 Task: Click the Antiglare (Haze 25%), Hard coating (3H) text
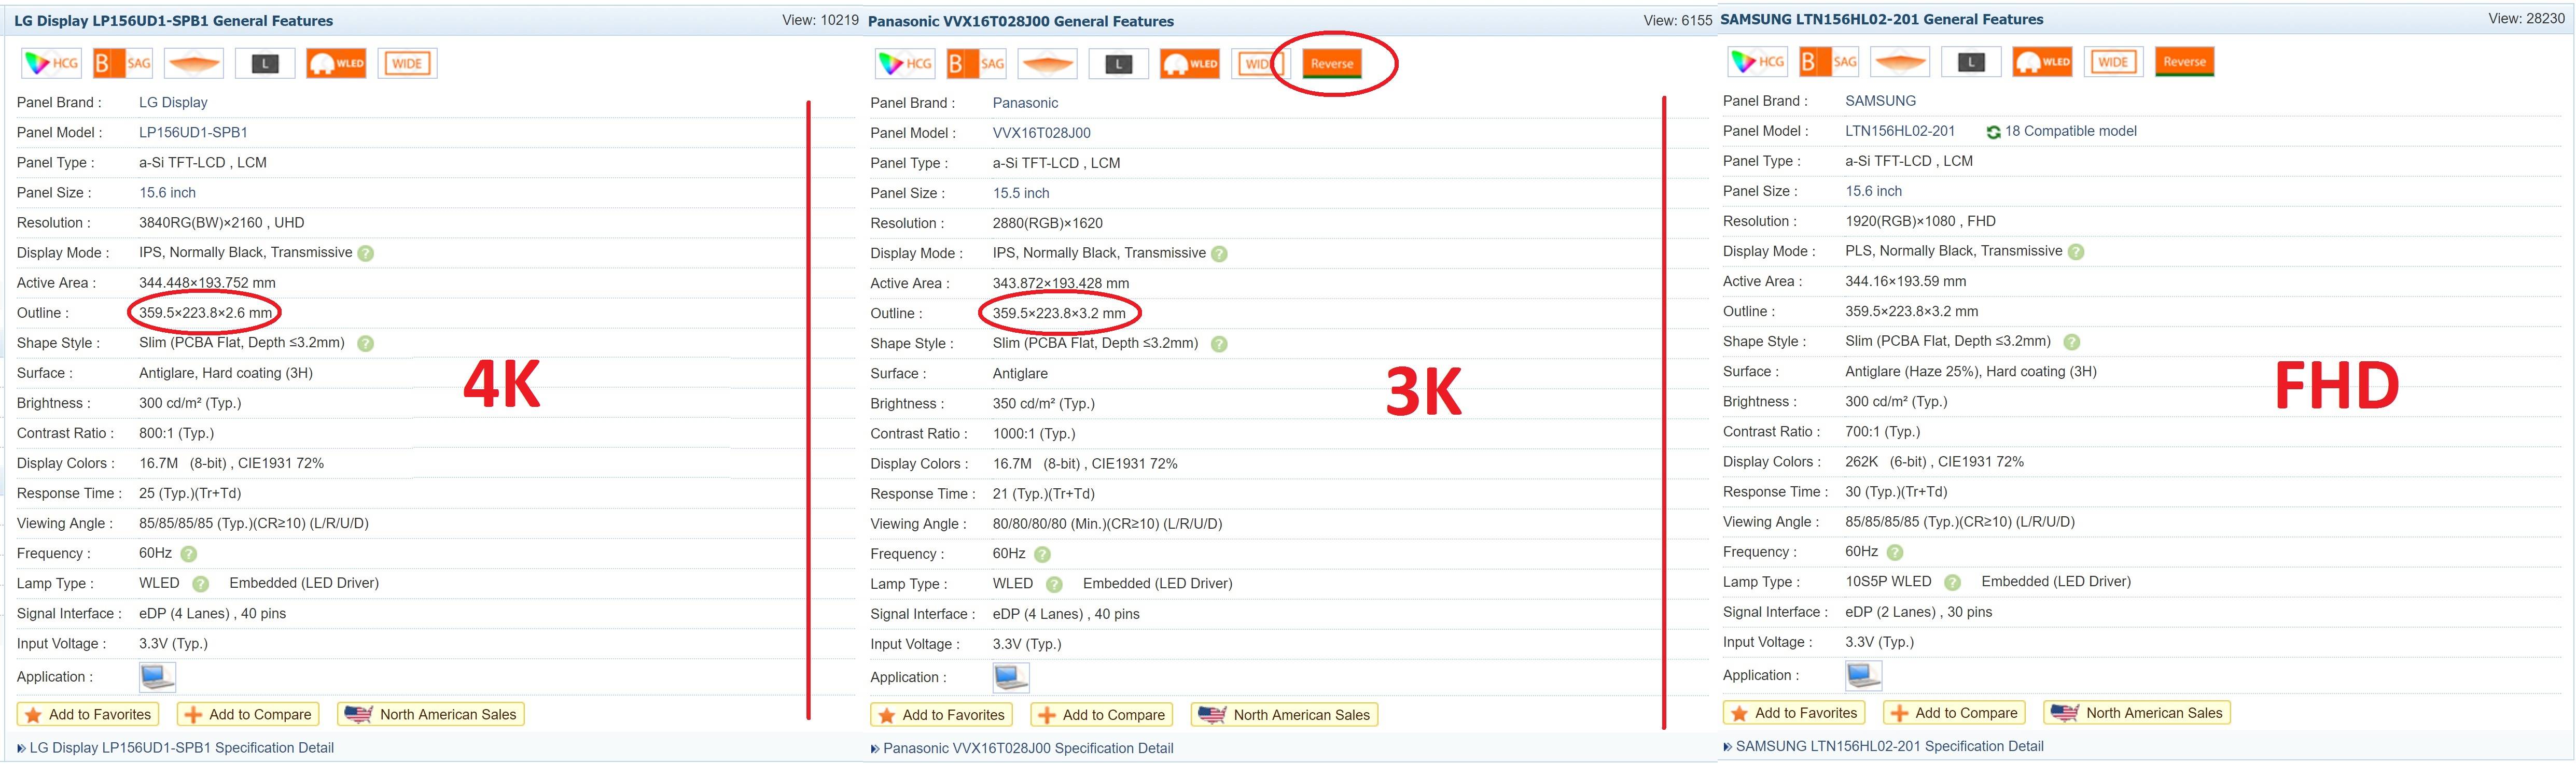pos(1971,372)
